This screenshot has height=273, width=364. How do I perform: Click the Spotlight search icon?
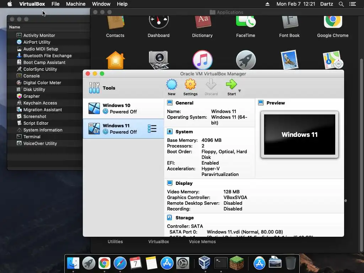coord(341,4)
